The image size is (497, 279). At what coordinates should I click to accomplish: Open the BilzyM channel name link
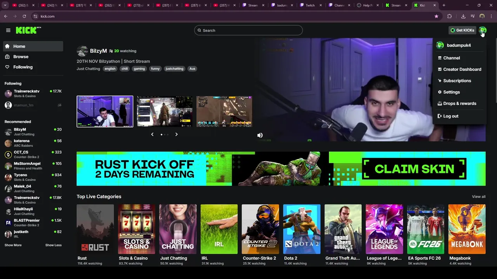(98, 51)
